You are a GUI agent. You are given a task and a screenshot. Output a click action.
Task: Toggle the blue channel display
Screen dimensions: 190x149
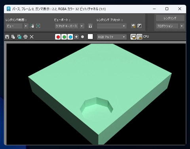tap(70, 37)
